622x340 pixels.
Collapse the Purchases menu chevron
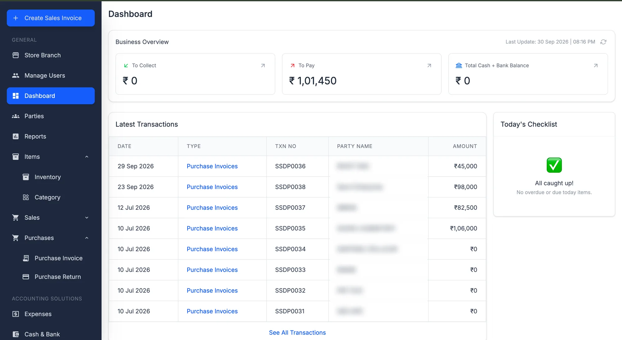[x=87, y=238]
